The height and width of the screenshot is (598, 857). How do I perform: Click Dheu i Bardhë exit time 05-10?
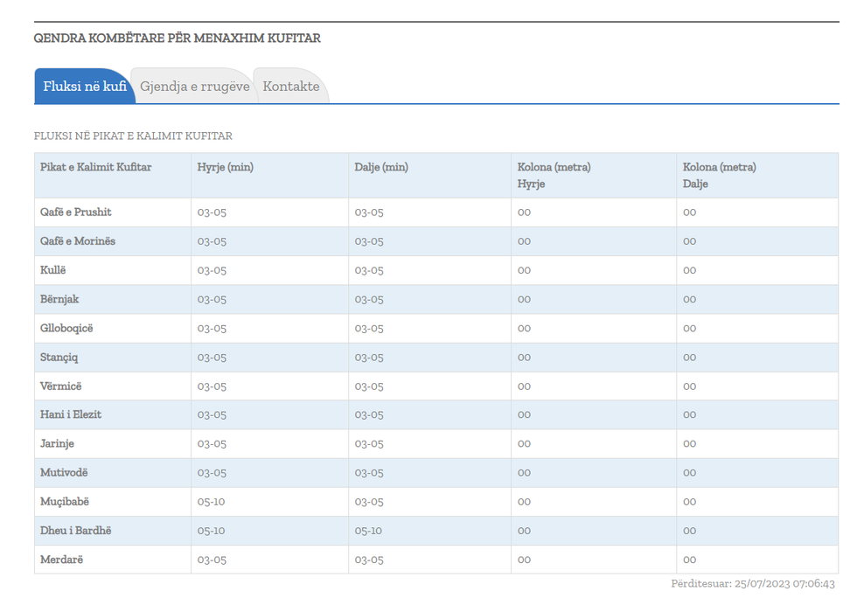pyautogui.click(x=368, y=531)
